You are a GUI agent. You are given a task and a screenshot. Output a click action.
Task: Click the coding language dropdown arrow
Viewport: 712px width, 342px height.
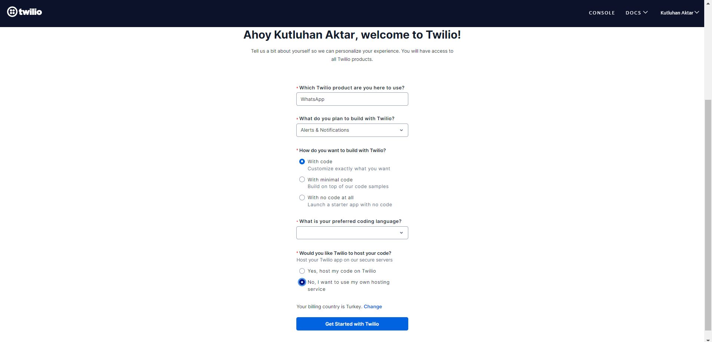(x=401, y=233)
